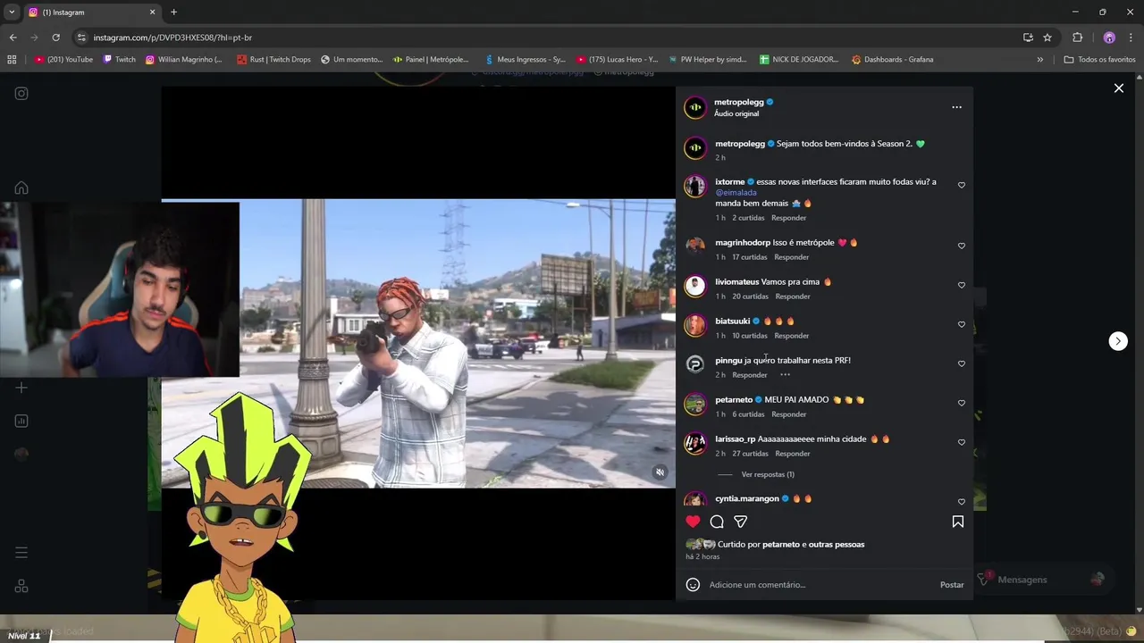Image resolution: width=1144 pixels, height=643 pixels.
Task: Click the address bar URL
Action: click(172, 38)
